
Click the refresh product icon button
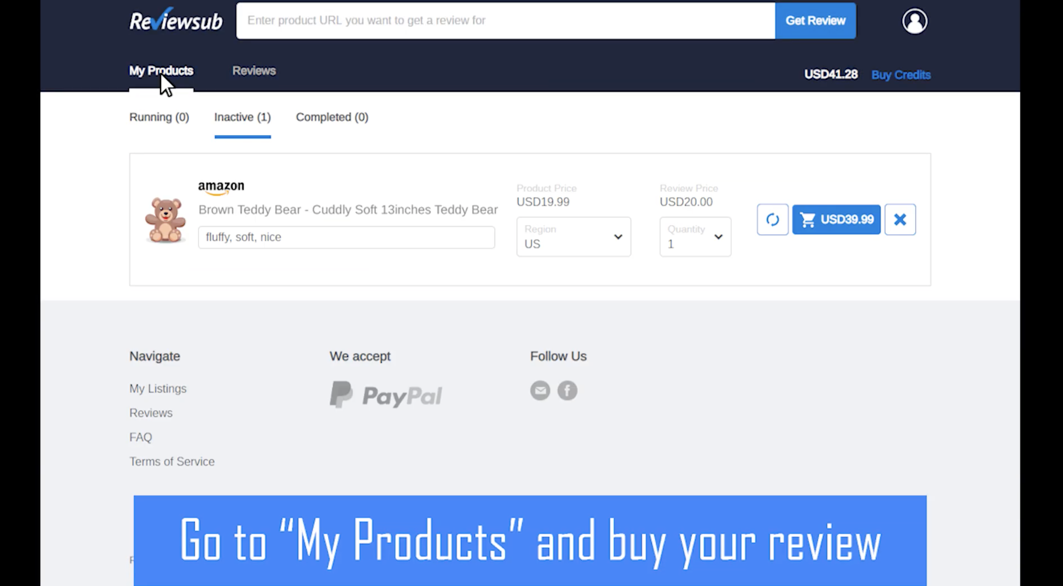point(772,220)
